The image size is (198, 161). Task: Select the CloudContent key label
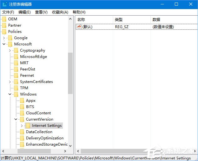(x=39, y=113)
